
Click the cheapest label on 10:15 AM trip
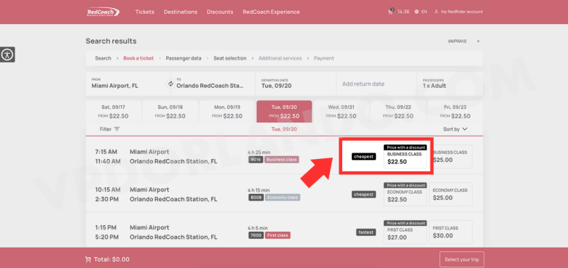click(x=363, y=195)
